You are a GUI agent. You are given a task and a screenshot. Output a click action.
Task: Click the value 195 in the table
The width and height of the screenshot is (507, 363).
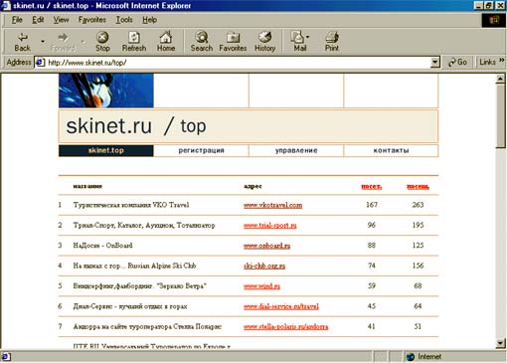click(x=418, y=225)
